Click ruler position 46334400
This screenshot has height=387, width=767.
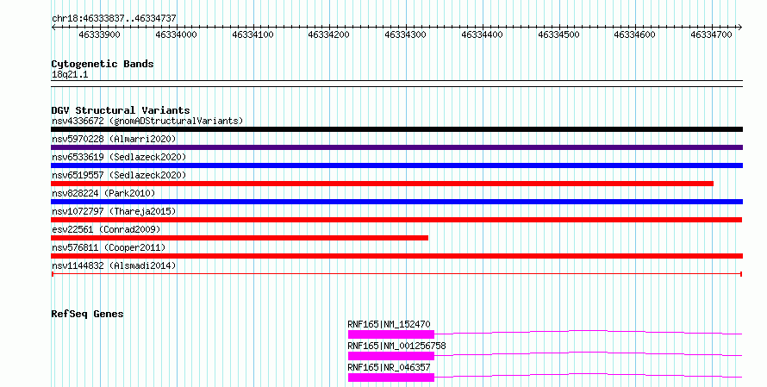[x=483, y=34]
